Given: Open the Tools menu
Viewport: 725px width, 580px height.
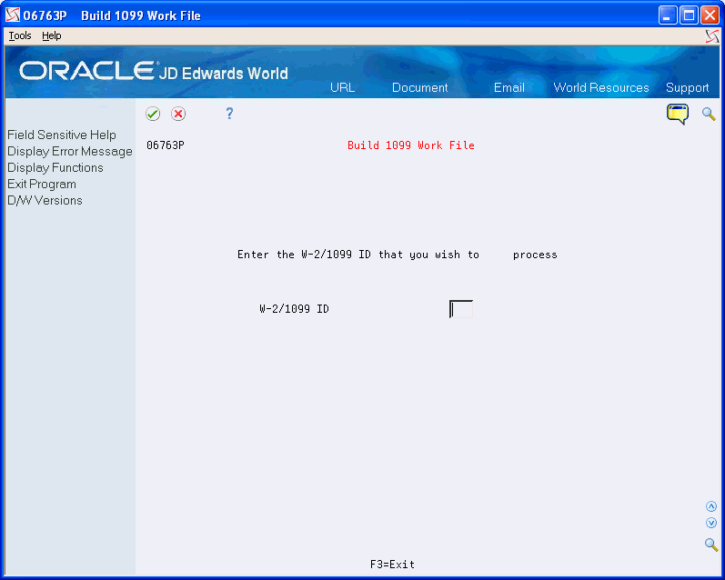Looking at the screenshot, I should point(20,35).
